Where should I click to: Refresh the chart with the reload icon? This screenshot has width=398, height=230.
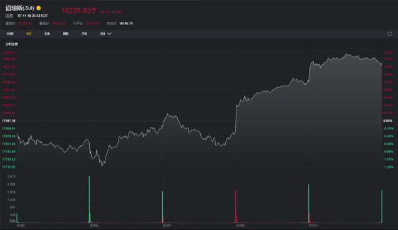point(390,34)
